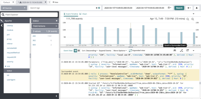Select the pid field
201x99 pixels.
click(x=8, y=35)
